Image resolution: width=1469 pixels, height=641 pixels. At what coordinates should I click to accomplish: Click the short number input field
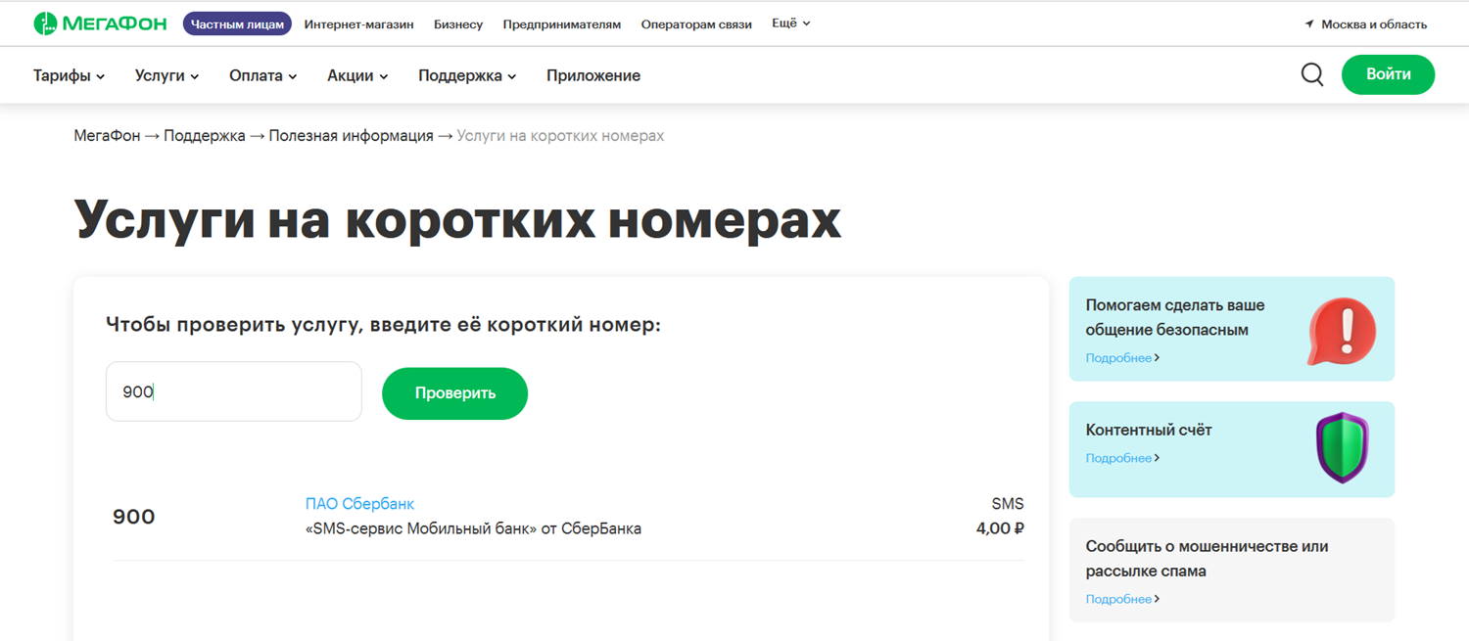tap(234, 391)
